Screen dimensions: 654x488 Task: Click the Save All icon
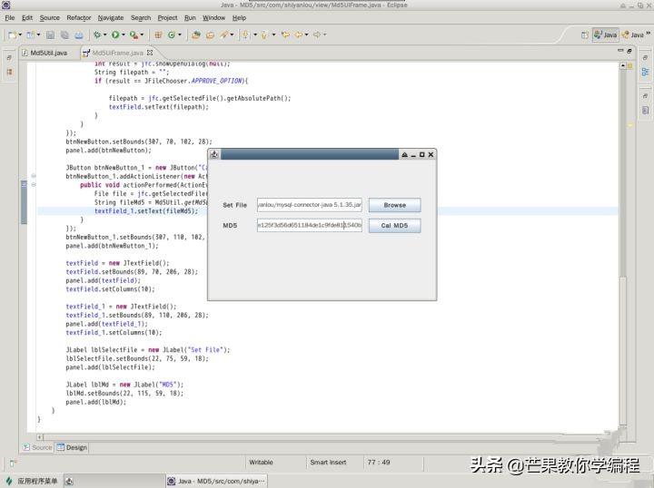click(x=64, y=35)
